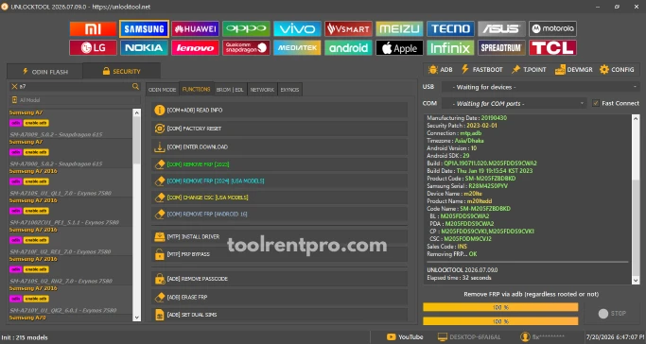Run [ADB] ERASE FRP
The width and height of the screenshot is (646, 344).
tap(279, 297)
